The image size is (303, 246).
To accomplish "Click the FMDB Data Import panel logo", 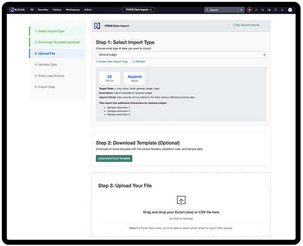I will (x=97, y=26).
